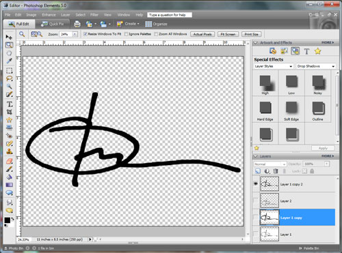
Task: Open the Drop Shadows dropdown
Action: coord(316,66)
